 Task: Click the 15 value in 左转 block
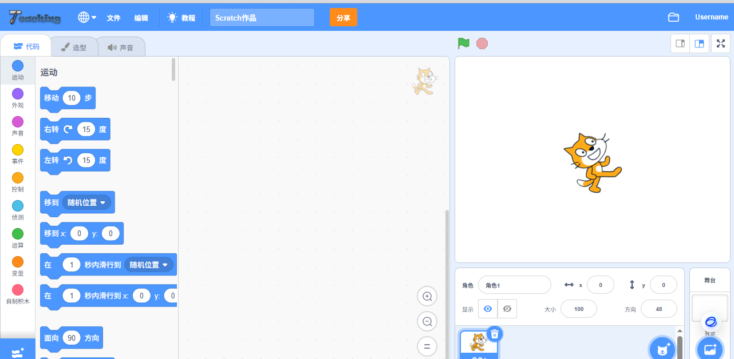[86, 161]
